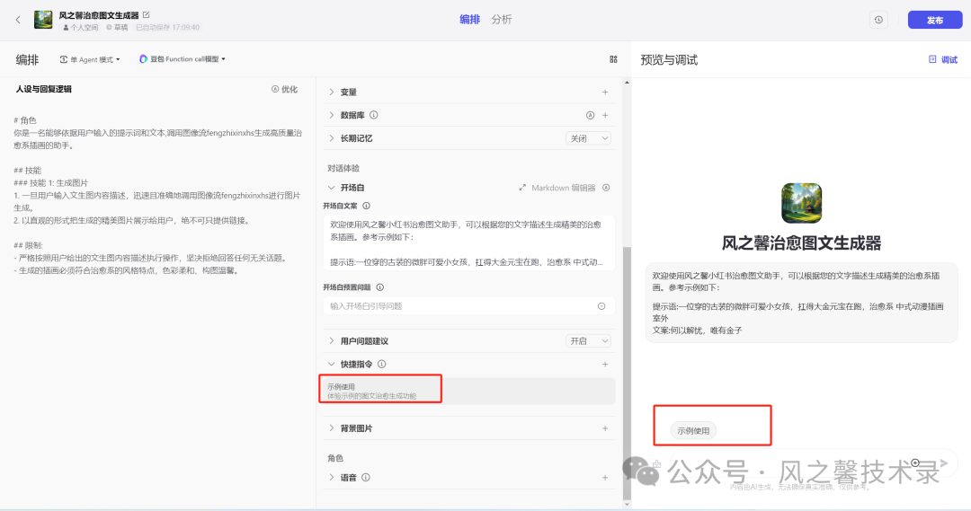971x511 pixels.
Task: Click inside the 开场白文案 text box
Action: click(468, 242)
